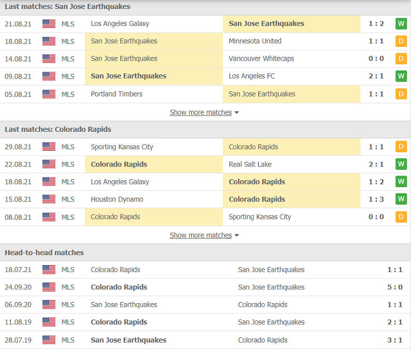Click the 5 : 0 head-to-head score
The width and height of the screenshot is (411, 350).
point(395,287)
